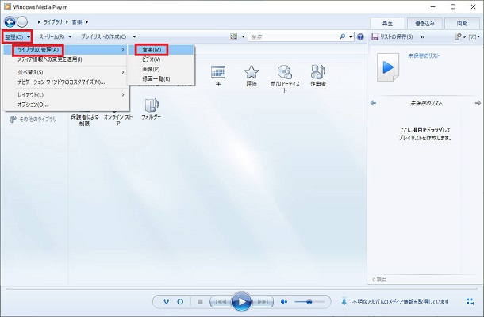Viewport: 484px width, 317px height.
Task: Open the 保護者による制限 view
Action: point(85,120)
